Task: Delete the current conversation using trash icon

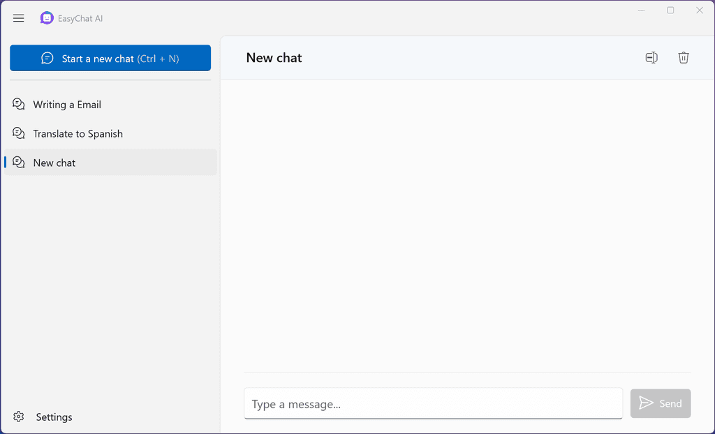Action: click(x=684, y=58)
